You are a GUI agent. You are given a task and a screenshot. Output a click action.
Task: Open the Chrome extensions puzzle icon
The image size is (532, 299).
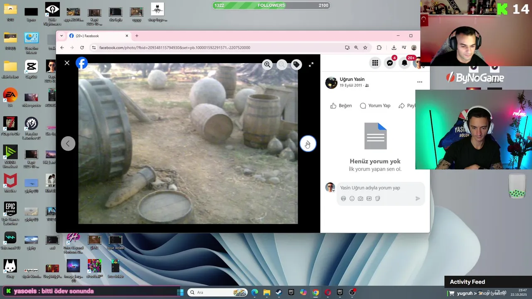click(379, 48)
